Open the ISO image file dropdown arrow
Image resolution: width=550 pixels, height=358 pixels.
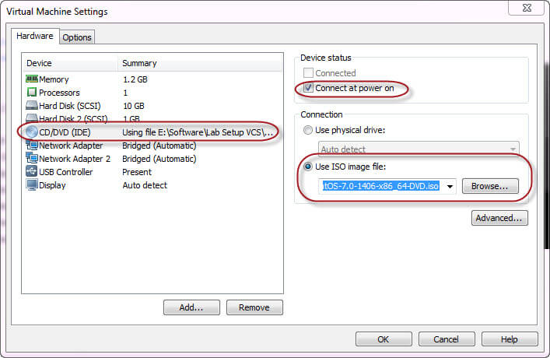(x=450, y=186)
